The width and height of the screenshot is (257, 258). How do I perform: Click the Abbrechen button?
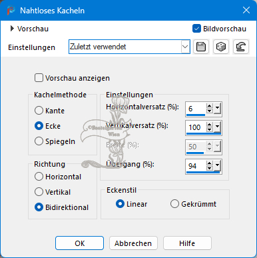click(x=133, y=243)
